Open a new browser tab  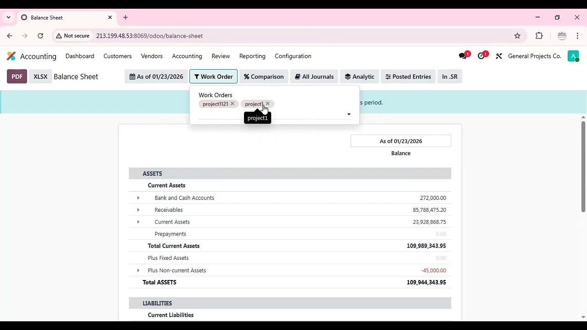126,17
